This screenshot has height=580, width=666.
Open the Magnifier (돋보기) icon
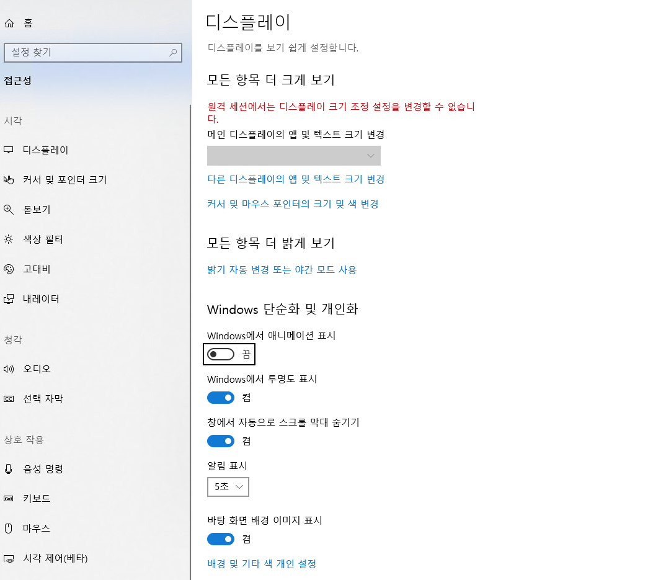9,210
